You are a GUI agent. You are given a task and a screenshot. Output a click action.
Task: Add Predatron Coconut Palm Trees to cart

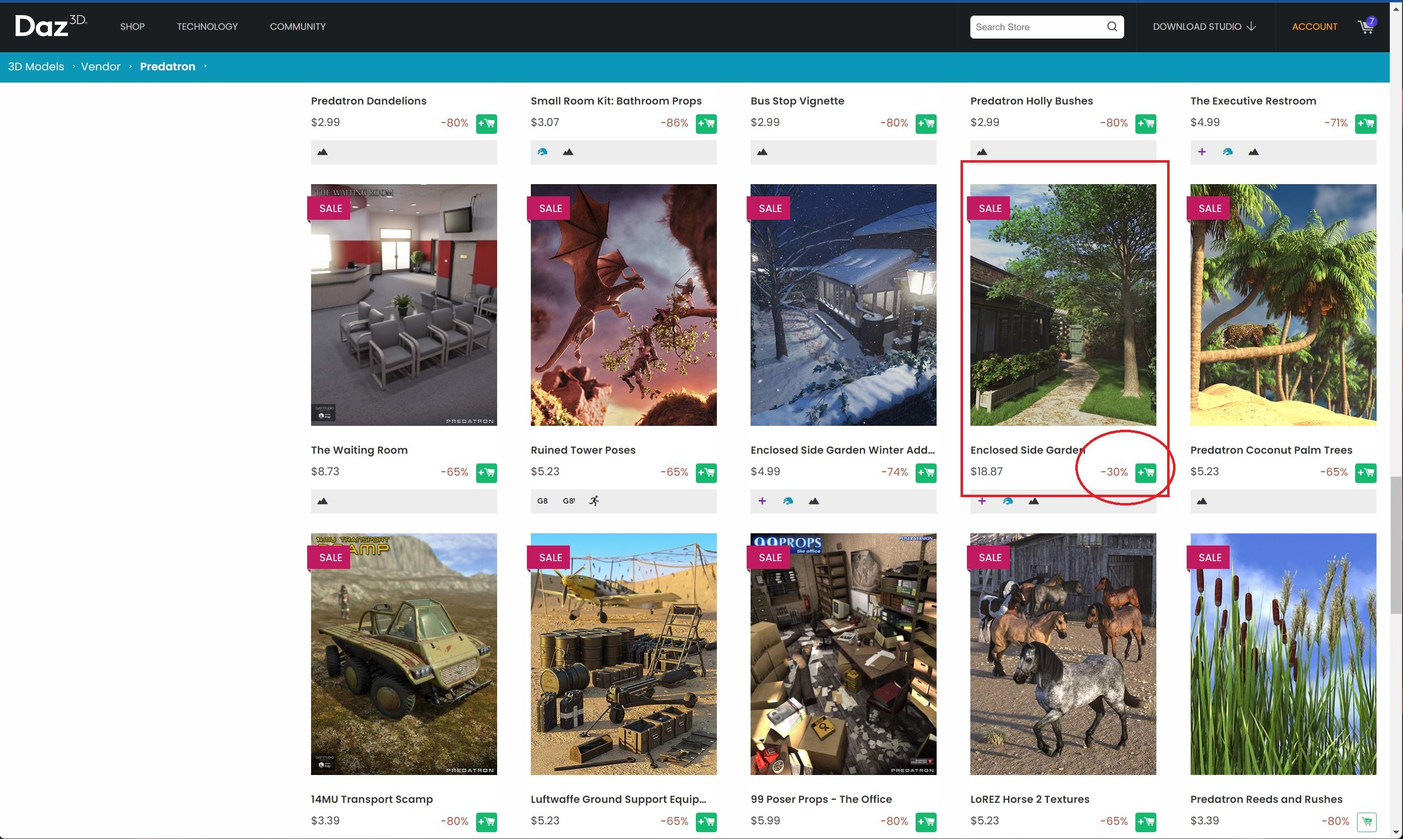[1366, 473]
